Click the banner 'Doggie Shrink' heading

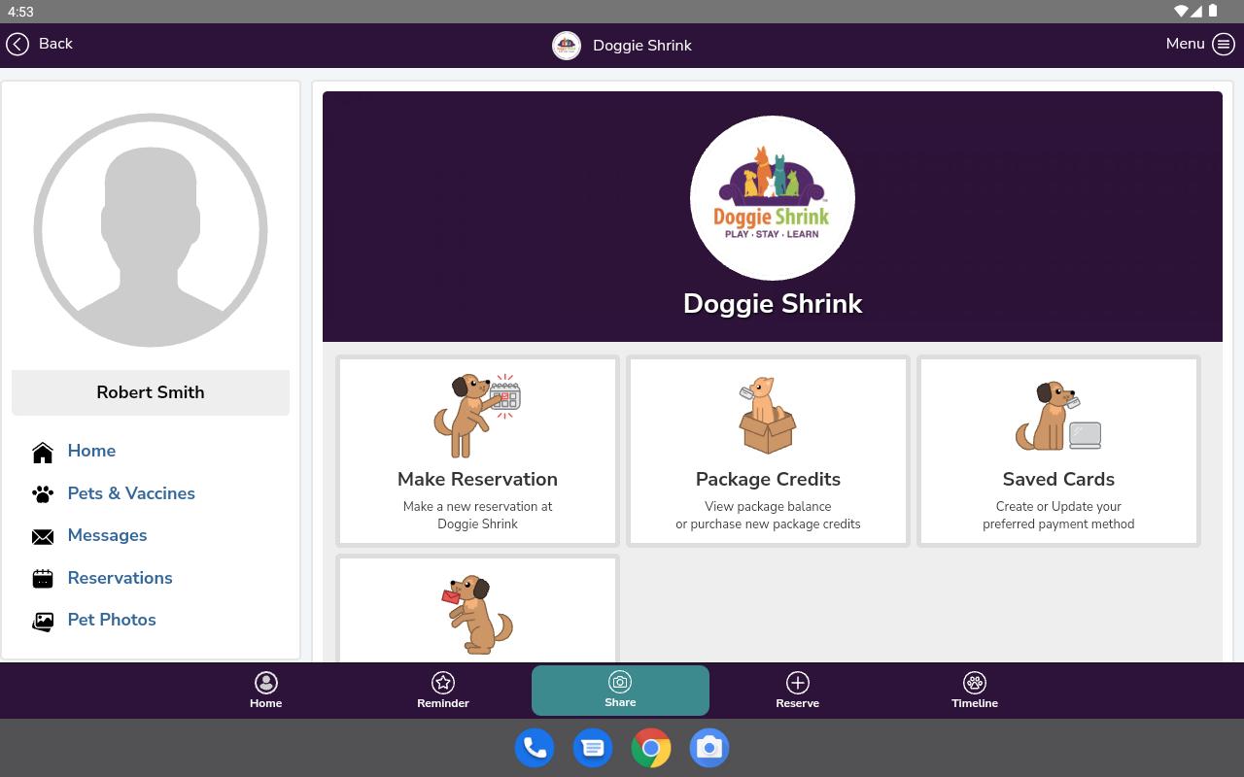click(x=773, y=304)
